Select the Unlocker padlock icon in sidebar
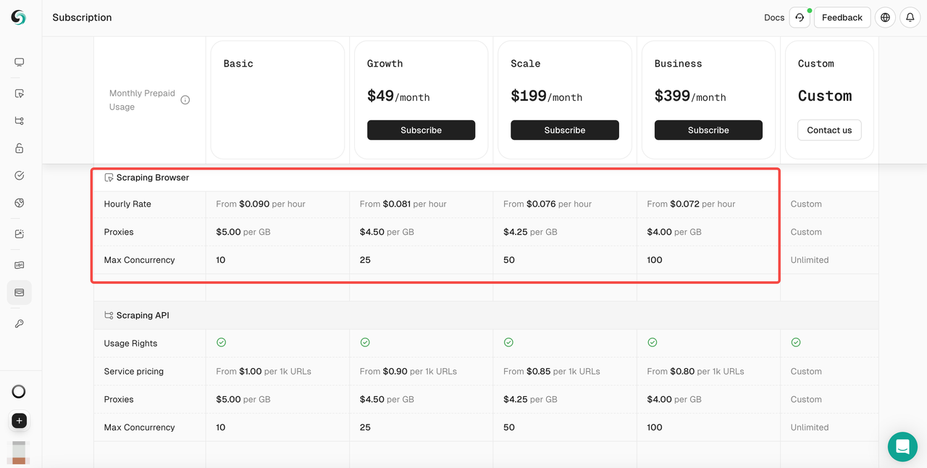This screenshot has height=468, width=927. click(x=19, y=147)
